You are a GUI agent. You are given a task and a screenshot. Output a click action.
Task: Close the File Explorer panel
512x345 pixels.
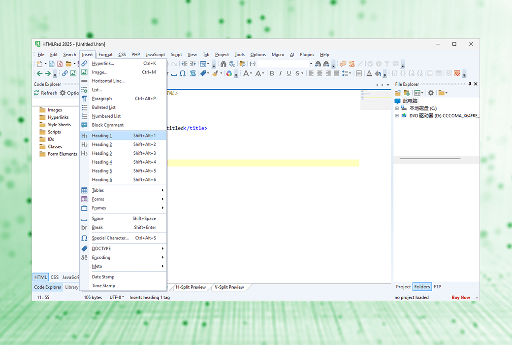[476, 84]
